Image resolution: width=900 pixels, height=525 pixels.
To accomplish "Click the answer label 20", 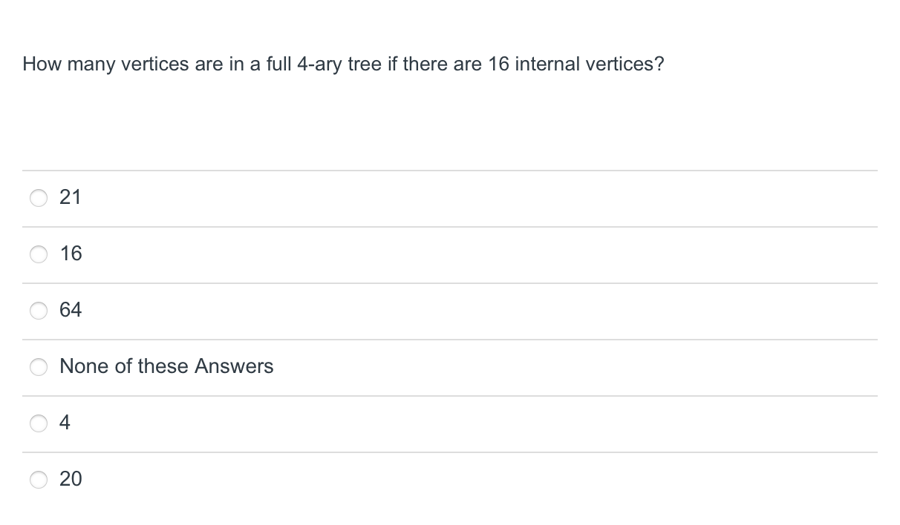I will (x=71, y=479).
